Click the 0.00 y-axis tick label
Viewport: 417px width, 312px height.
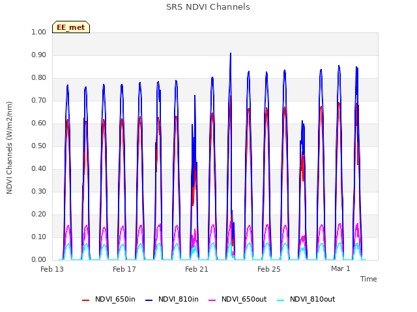39,260
